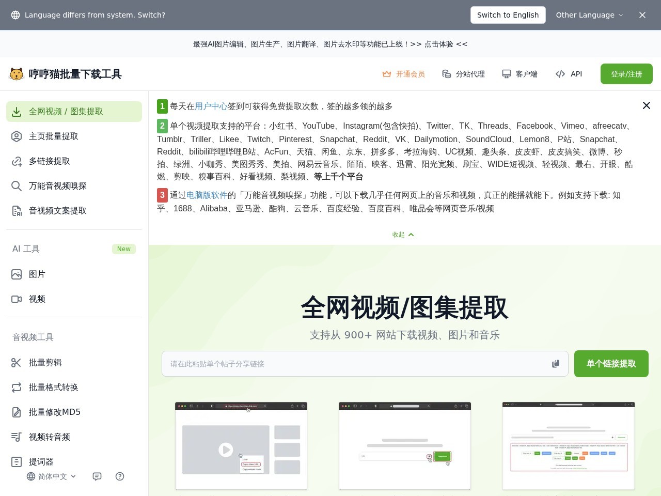Open 音视频文案提取 sidebar item
661x496 pixels.
point(74,211)
